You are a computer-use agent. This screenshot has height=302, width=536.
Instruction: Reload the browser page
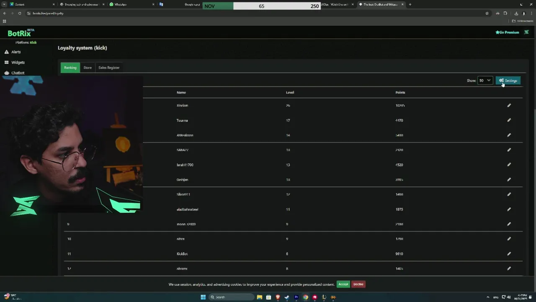click(19, 13)
